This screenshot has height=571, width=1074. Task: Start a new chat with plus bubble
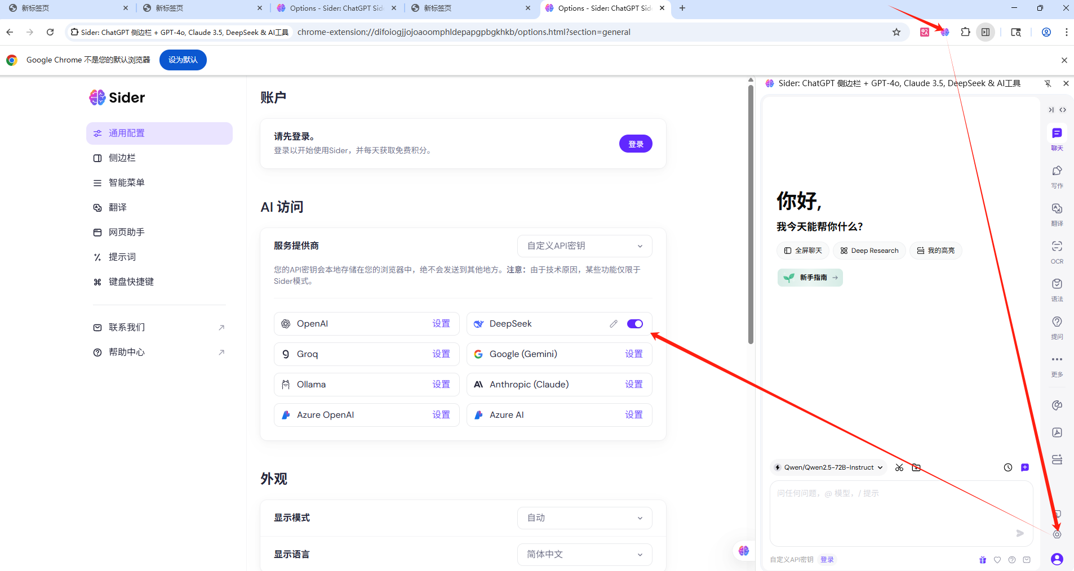(1025, 467)
